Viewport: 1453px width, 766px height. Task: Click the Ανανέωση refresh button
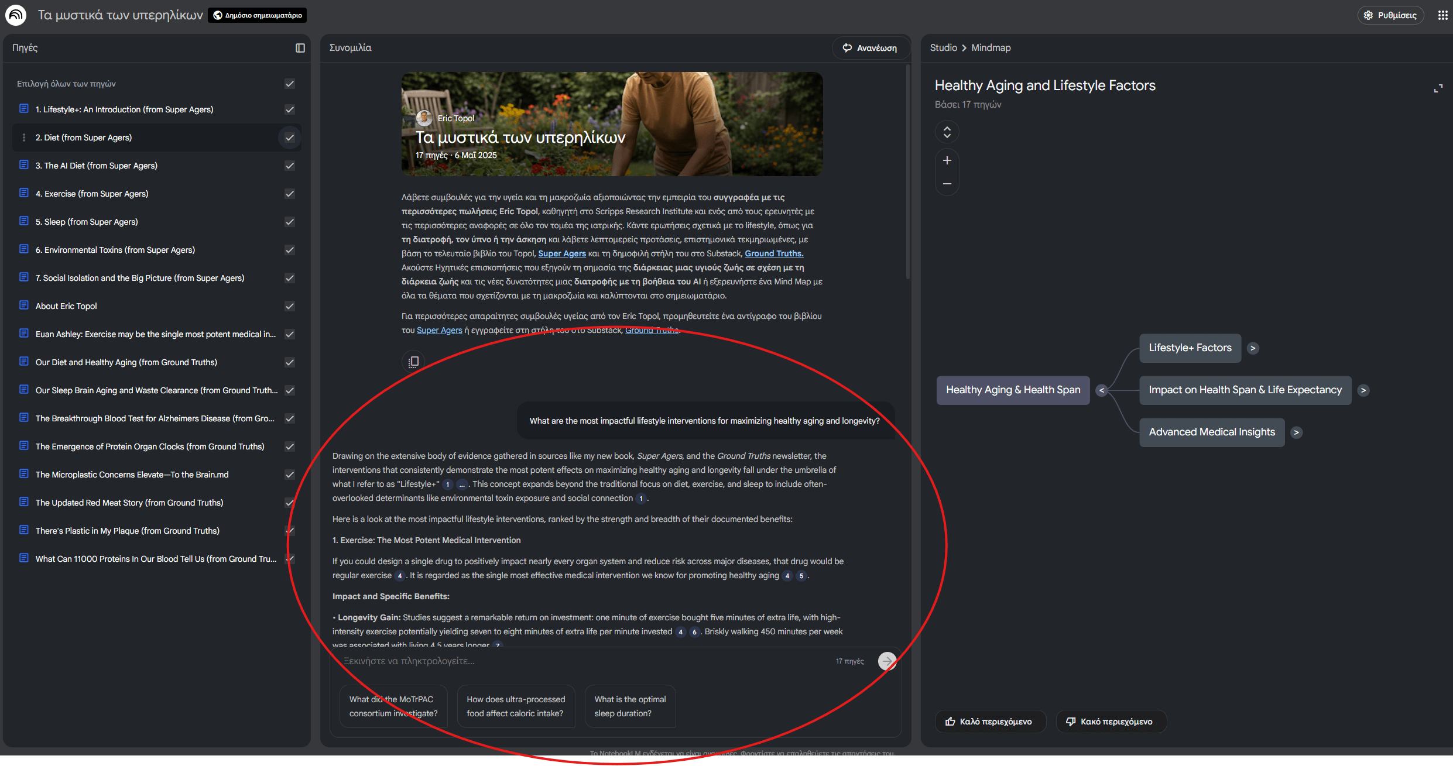[870, 48]
